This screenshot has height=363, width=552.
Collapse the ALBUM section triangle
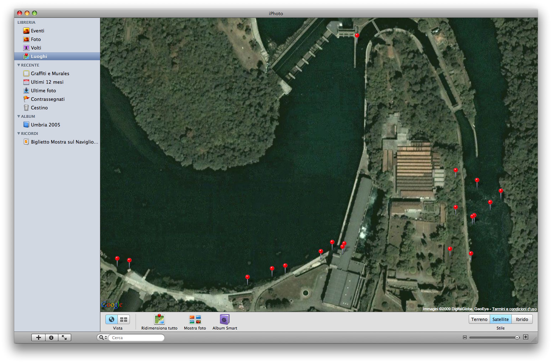pyautogui.click(x=19, y=116)
